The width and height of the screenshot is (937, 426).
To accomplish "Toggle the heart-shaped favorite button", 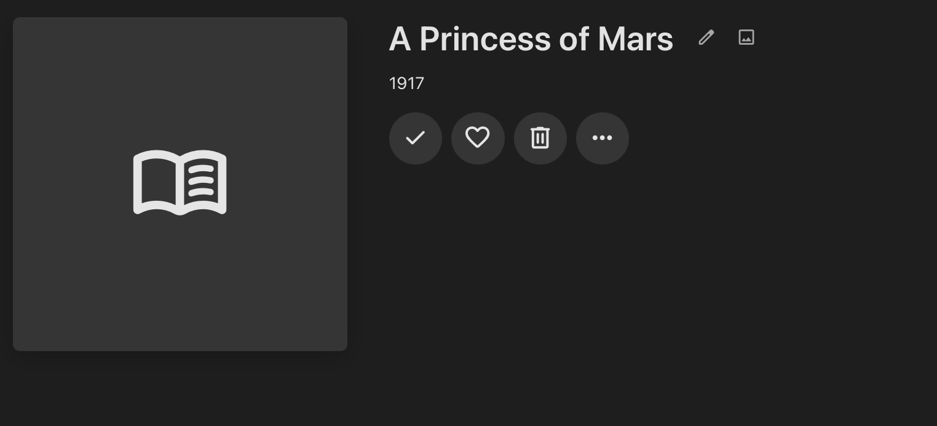I will pos(478,138).
